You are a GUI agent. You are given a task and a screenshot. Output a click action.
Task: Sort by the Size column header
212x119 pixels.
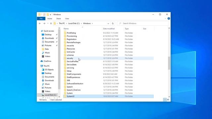(145, 29)
